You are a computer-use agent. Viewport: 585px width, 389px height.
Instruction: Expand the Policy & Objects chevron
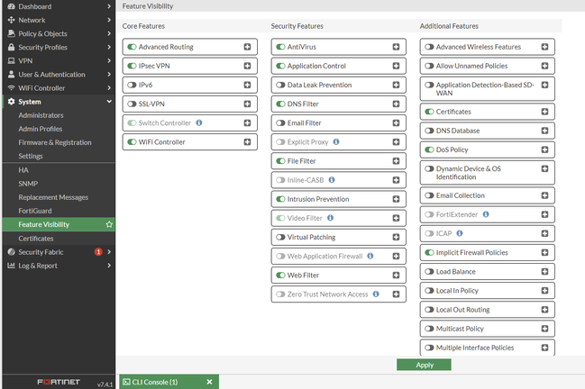point(109,33)
